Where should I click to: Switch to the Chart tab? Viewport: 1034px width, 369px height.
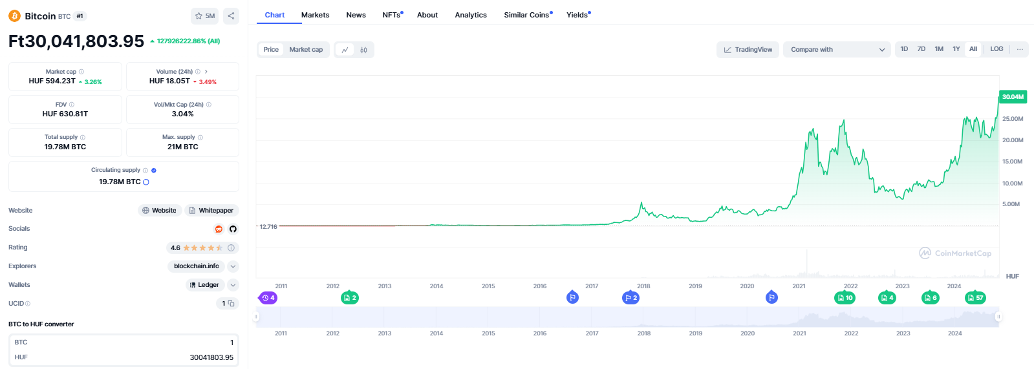(275, 15)
